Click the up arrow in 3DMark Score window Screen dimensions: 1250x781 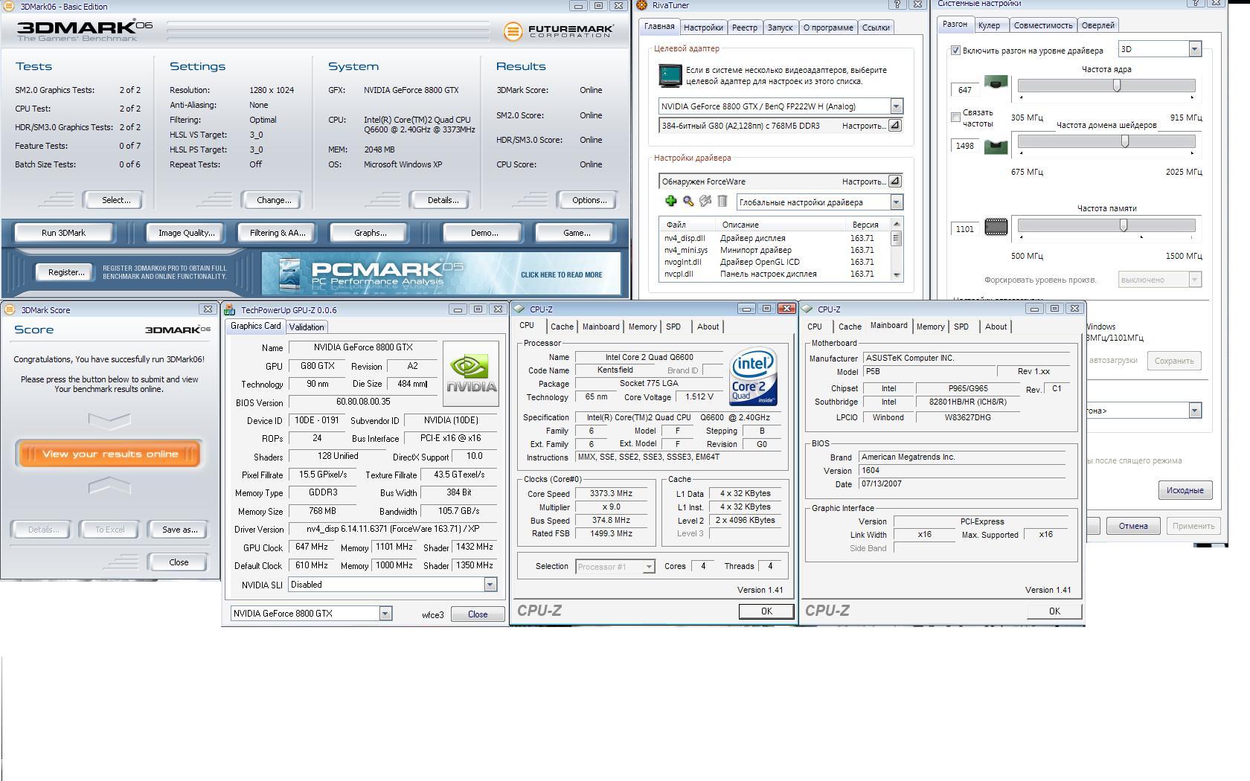coord(109,487)
